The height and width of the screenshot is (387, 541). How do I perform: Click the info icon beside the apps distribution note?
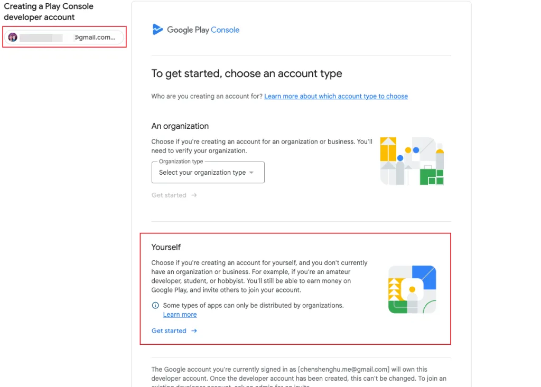click(155, 305)
